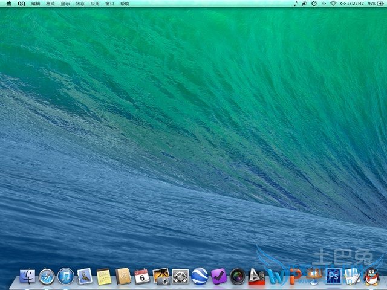Click the Wi-Fi status icon

pyautogui.click(x=333, y=4)
